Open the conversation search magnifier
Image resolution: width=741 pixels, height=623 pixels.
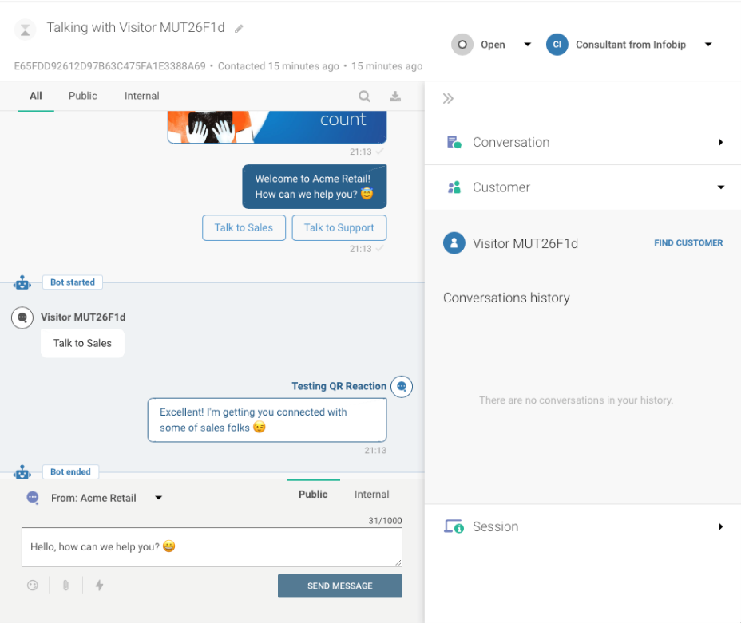364,97
